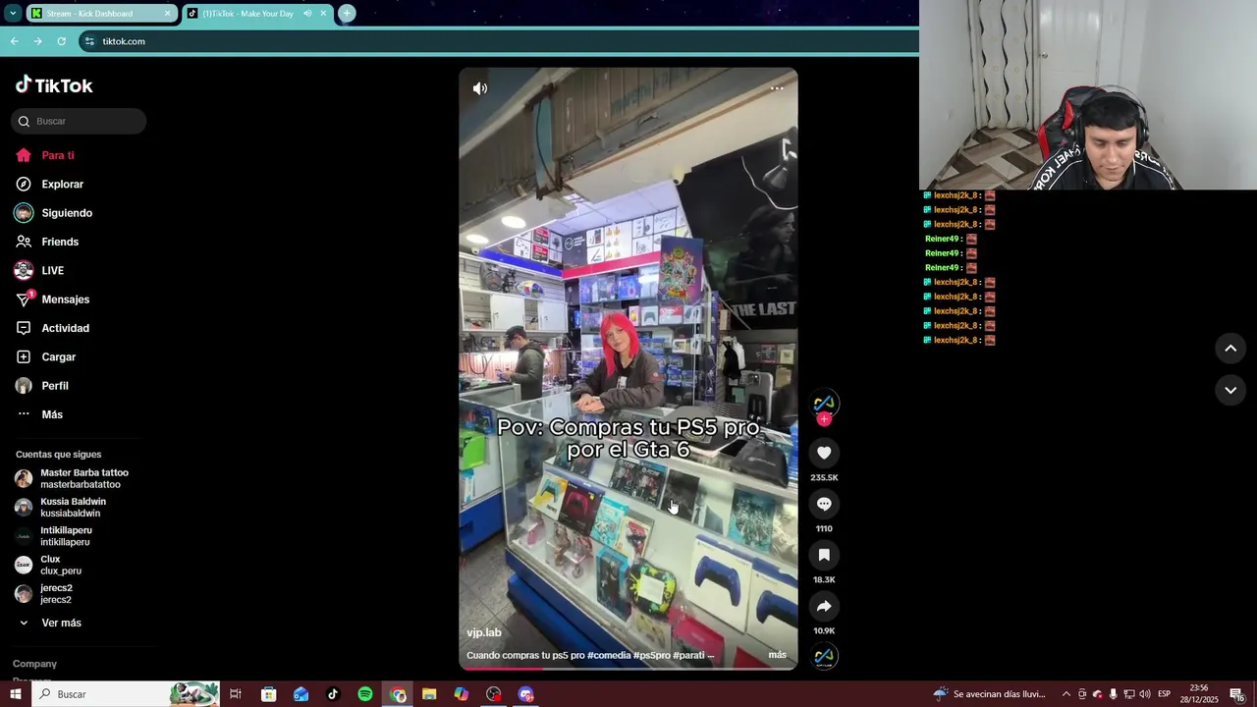
Task: Click the video player area
Action: [x=628, y=368]
